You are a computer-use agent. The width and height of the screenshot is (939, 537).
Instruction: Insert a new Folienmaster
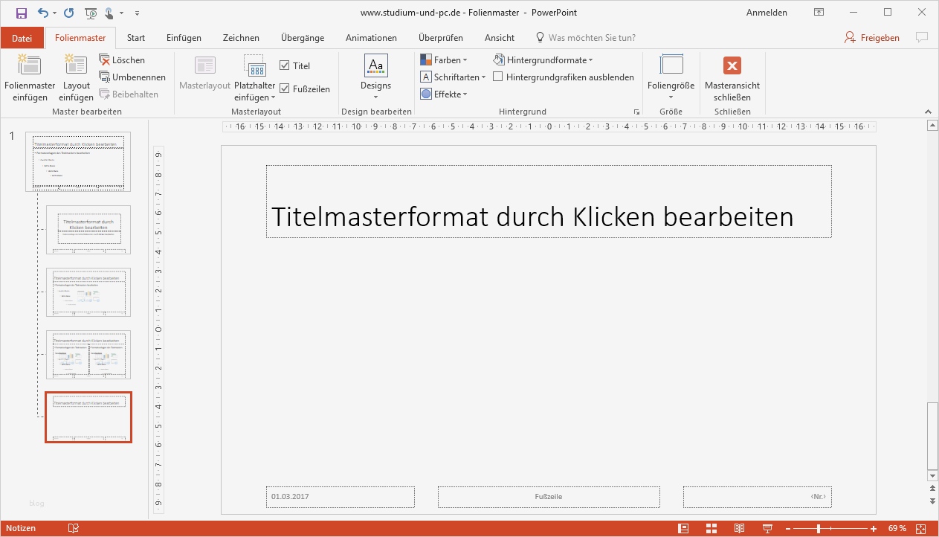pyautogui.click(x=30, y=79)
